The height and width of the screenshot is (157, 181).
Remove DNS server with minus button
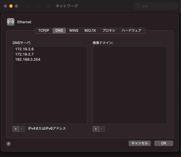(x=22, y=129)
